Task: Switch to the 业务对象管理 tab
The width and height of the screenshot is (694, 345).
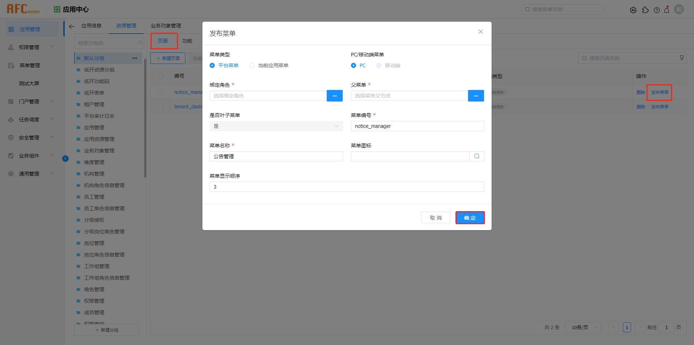Action: point(166,25)
